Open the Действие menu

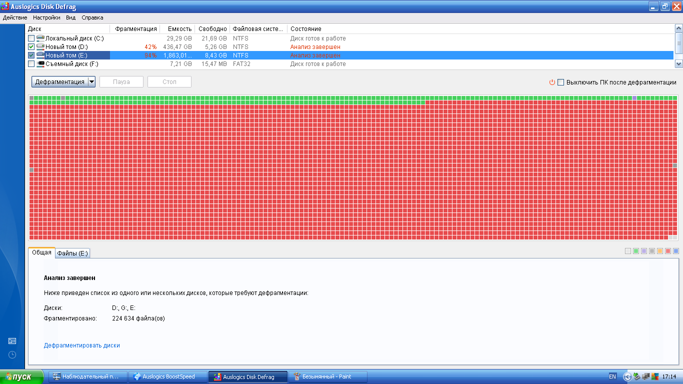[x=15, y=17]
